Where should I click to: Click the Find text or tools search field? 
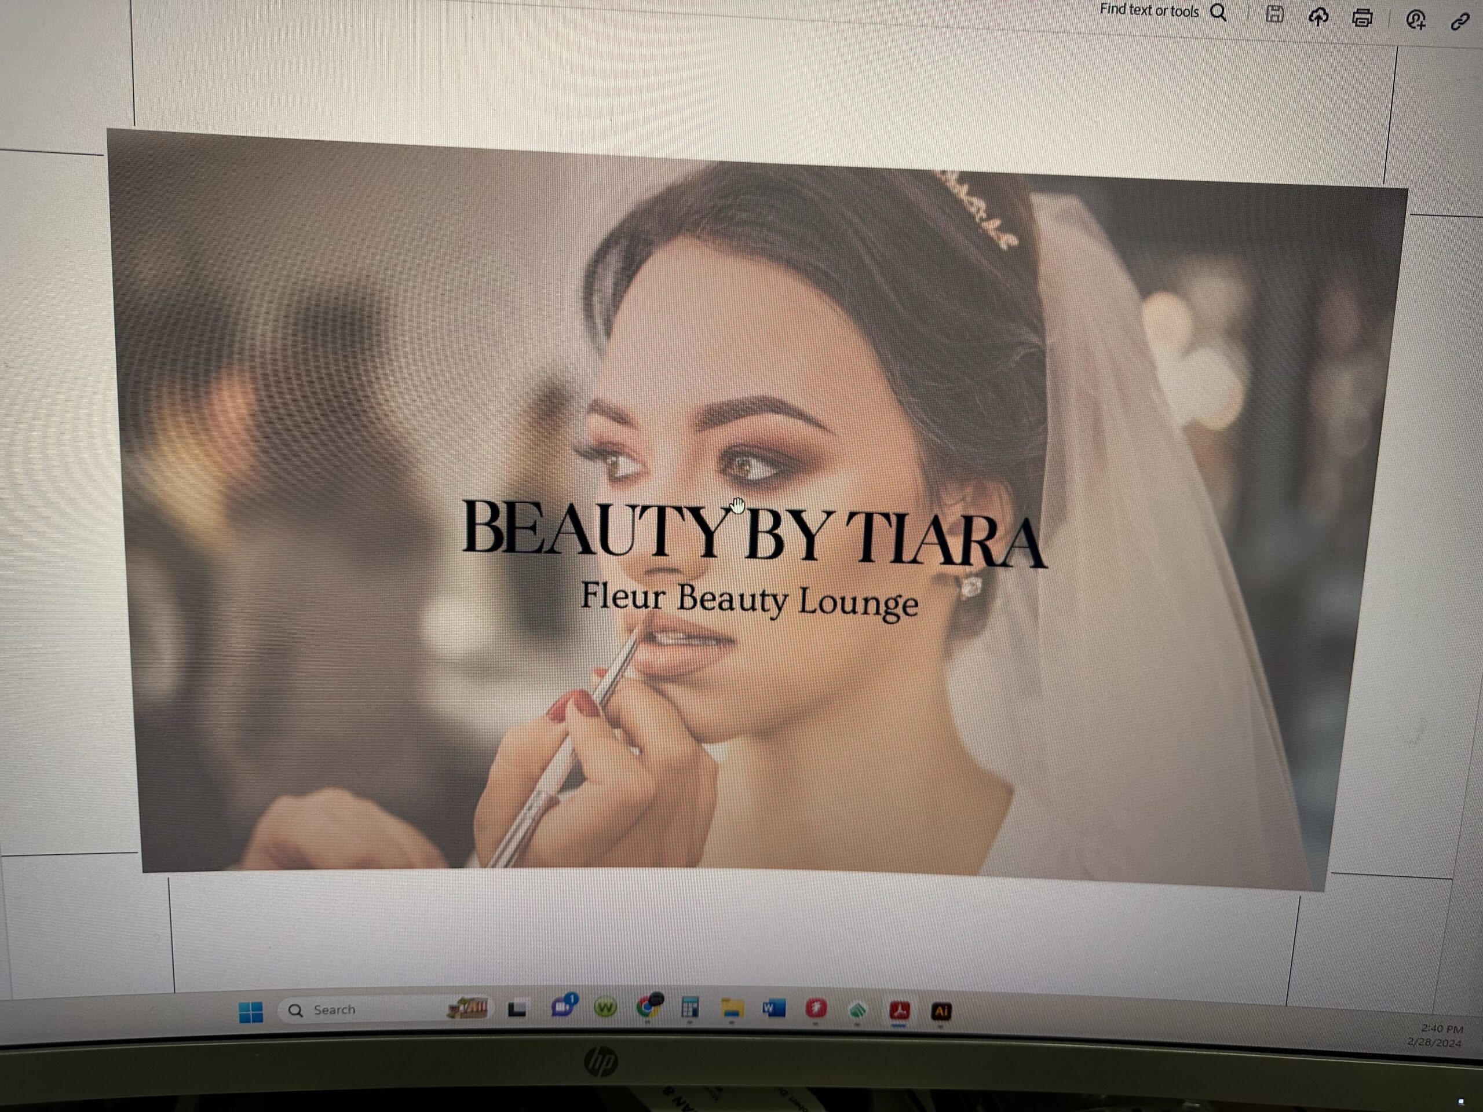point(1149,11)
